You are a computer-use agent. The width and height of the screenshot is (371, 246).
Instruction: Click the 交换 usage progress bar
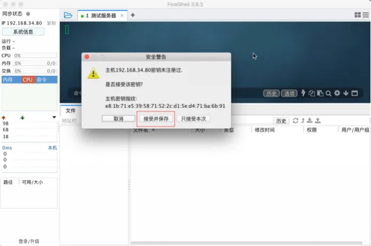click(35, 71)
